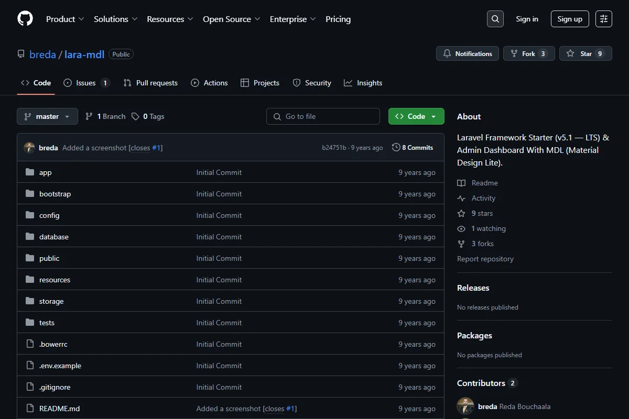Open the 0 Tags link
629x419 pixels.
pos(148,116)
